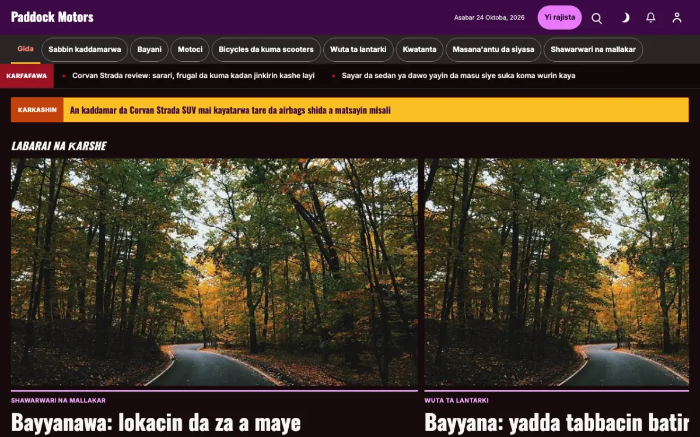Open the Bayani category

coord(149,50)
